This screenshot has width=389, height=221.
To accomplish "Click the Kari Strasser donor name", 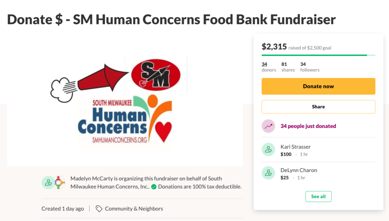I will (296, 147).
